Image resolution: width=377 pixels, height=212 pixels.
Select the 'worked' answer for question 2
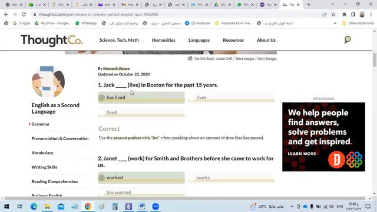[141, 178]
